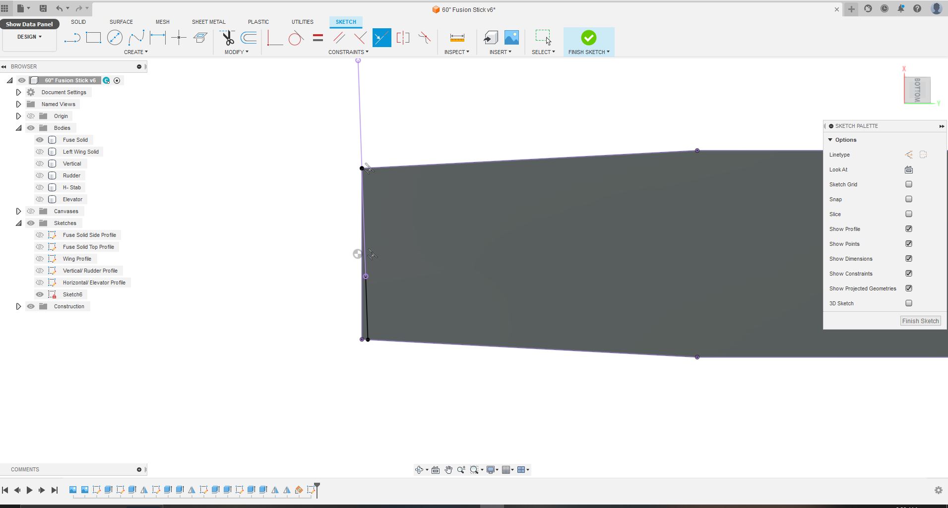Click Finish Sketch button in Sketch Palette

pyautogui.click(x=920, y=321)
